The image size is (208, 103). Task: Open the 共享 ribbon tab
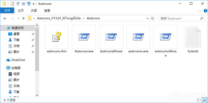coord(34,10)
